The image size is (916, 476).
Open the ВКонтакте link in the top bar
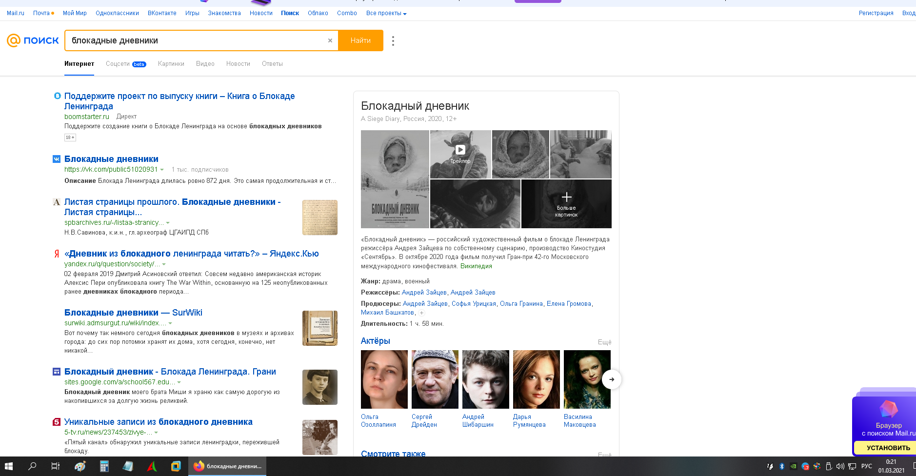(x=162, y=13)
